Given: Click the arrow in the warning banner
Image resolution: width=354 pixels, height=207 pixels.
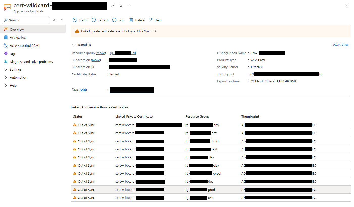Looking at the screenshot, I should [155, 31].
